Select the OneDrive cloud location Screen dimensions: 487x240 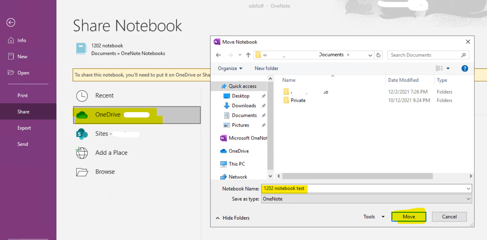[137, 115]
